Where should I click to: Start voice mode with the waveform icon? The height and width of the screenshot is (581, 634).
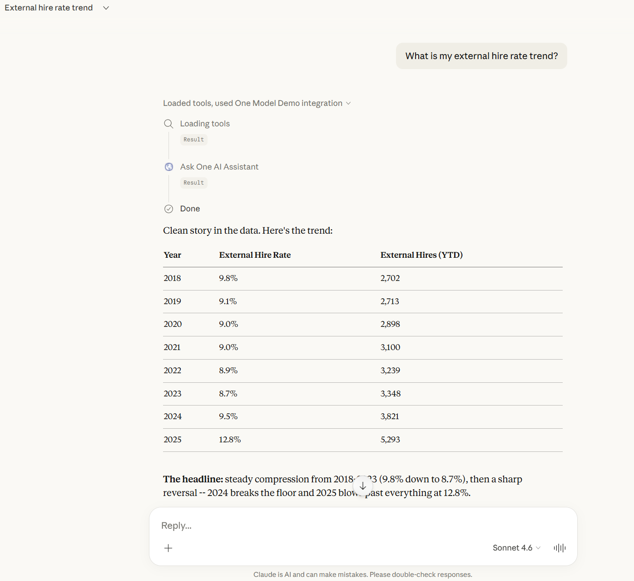coord(560,548)
